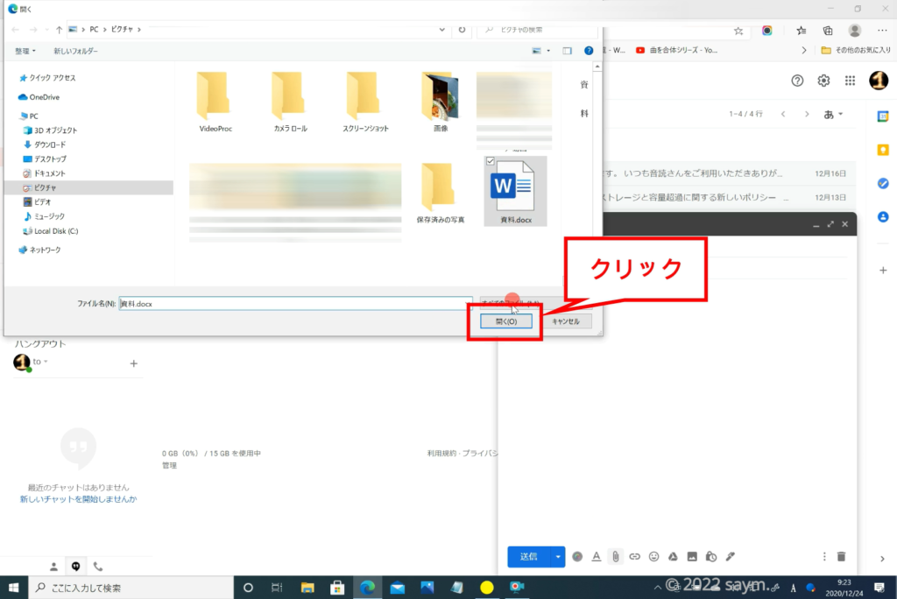Expand the address bar path history dropdown
The width and height of the screenshot is (897, 599).
[442, 29]
